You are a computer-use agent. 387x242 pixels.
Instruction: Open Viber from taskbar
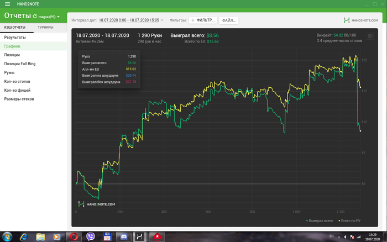coord(90,237)
